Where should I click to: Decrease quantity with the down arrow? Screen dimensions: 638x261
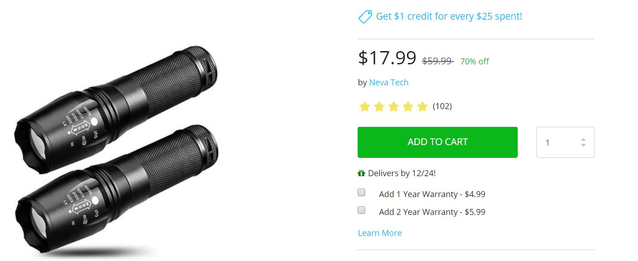point(583,145)
